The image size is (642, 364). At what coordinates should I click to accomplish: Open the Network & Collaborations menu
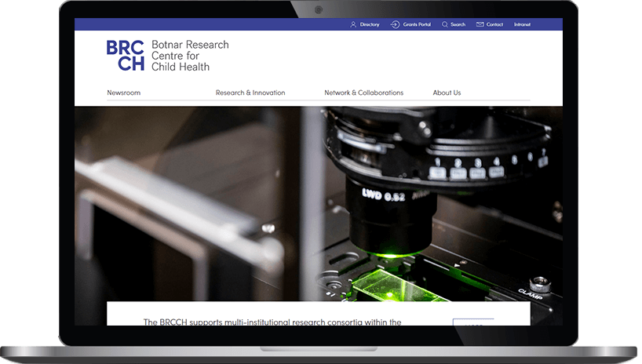click(363, 93)
